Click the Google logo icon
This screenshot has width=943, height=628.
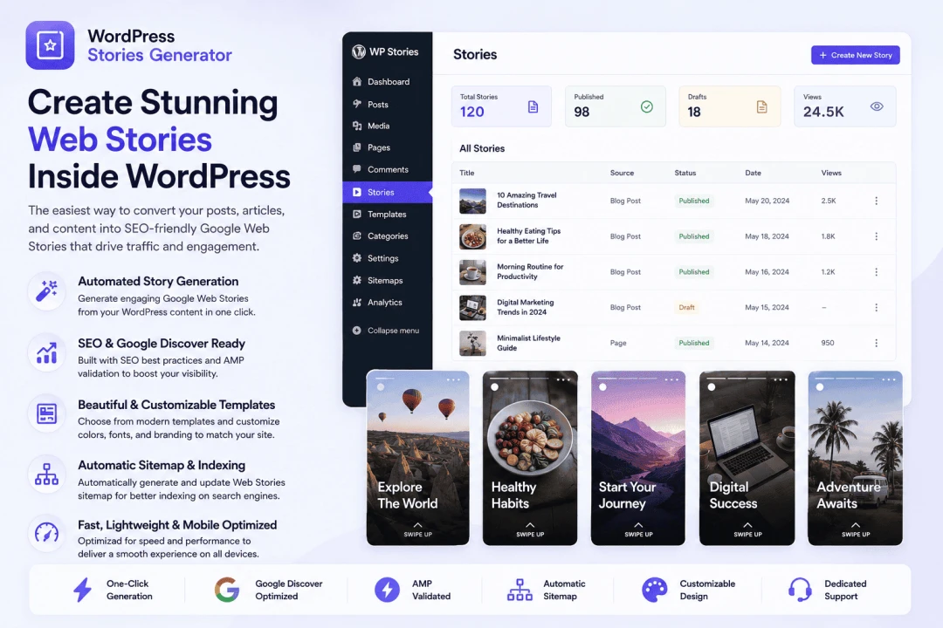[x=227, y=590]
